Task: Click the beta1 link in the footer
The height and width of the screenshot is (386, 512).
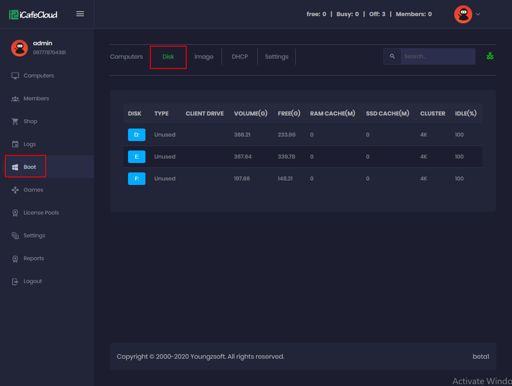Action: [481, 356]
